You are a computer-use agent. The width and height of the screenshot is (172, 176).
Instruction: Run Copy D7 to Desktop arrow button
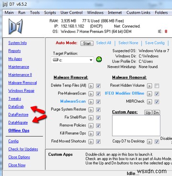(150, 142)
